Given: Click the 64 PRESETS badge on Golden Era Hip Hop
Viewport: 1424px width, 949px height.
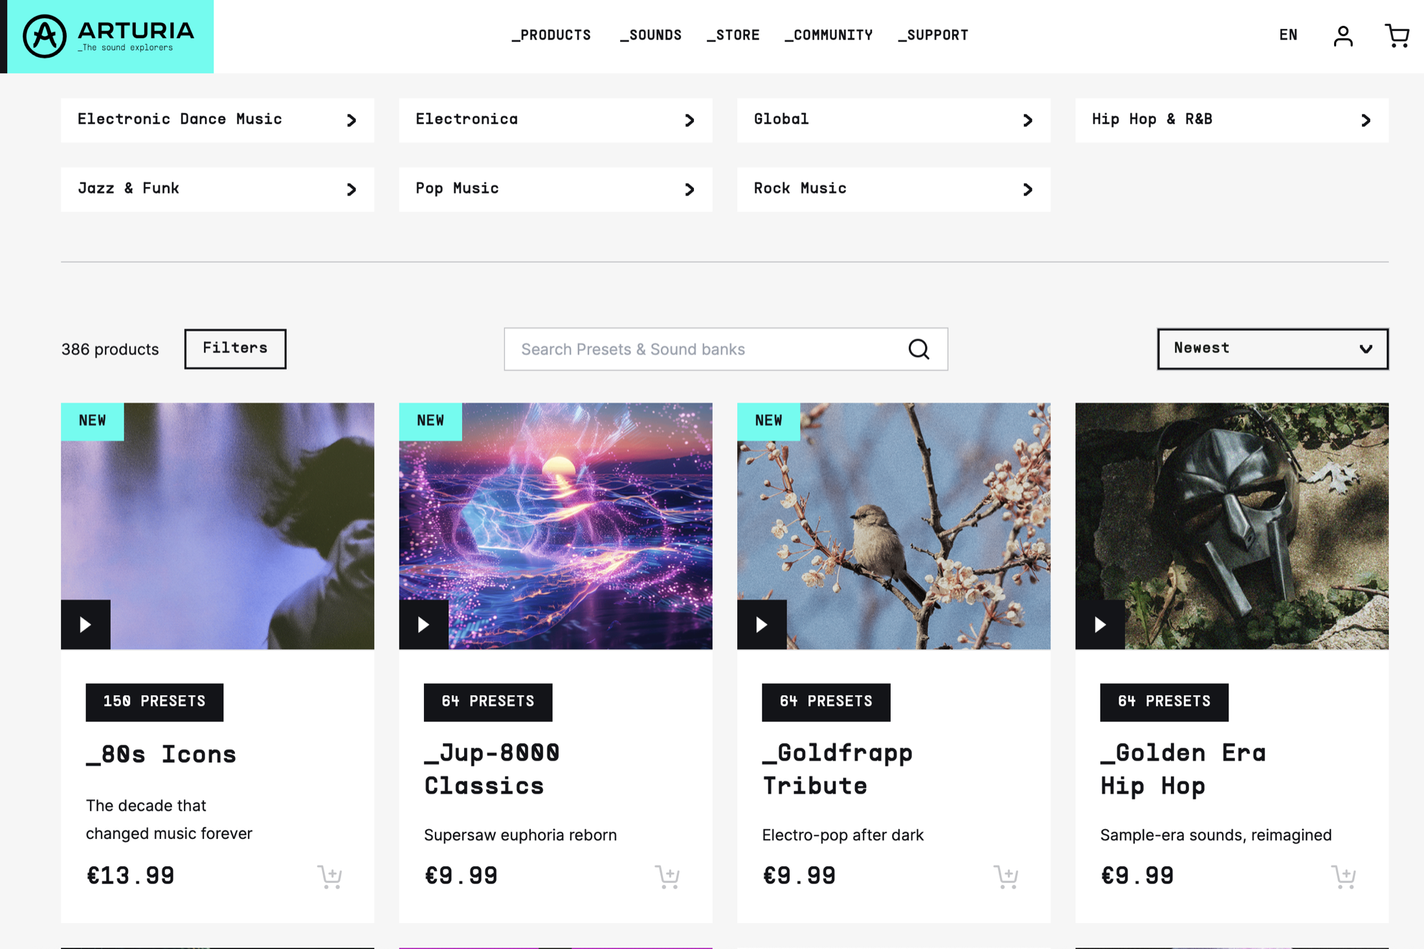Looking at the screenshot, I should tap(1164, 702).
